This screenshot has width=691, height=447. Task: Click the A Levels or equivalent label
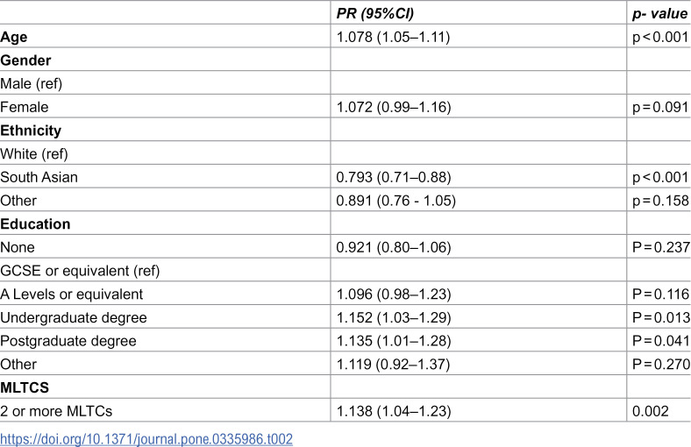coord(71,294)
